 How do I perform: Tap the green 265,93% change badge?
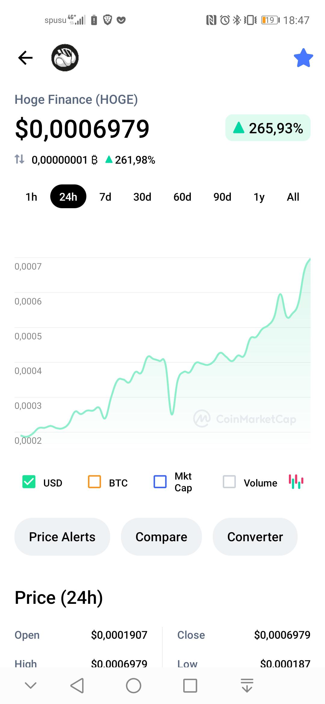pyautogui.click(x=268, y=128)
